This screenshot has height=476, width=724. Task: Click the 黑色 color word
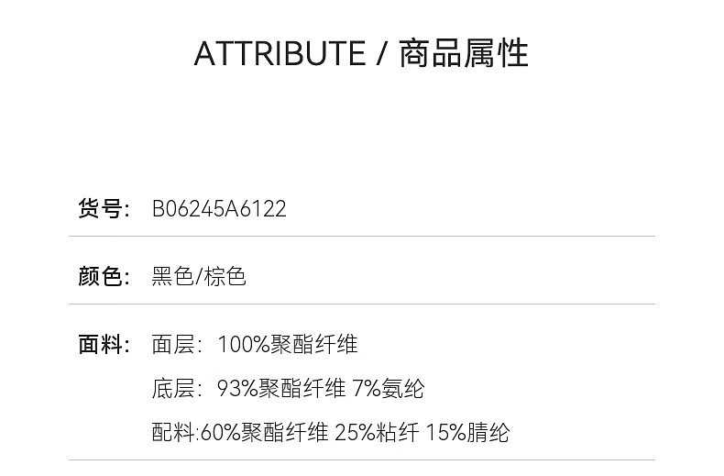click(x=172, y=276)
